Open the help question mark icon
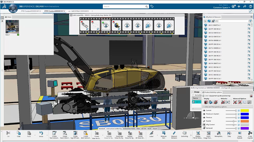The width and height of the screenshot is (254, 142). pyautogui.click(x=250, y=6)
